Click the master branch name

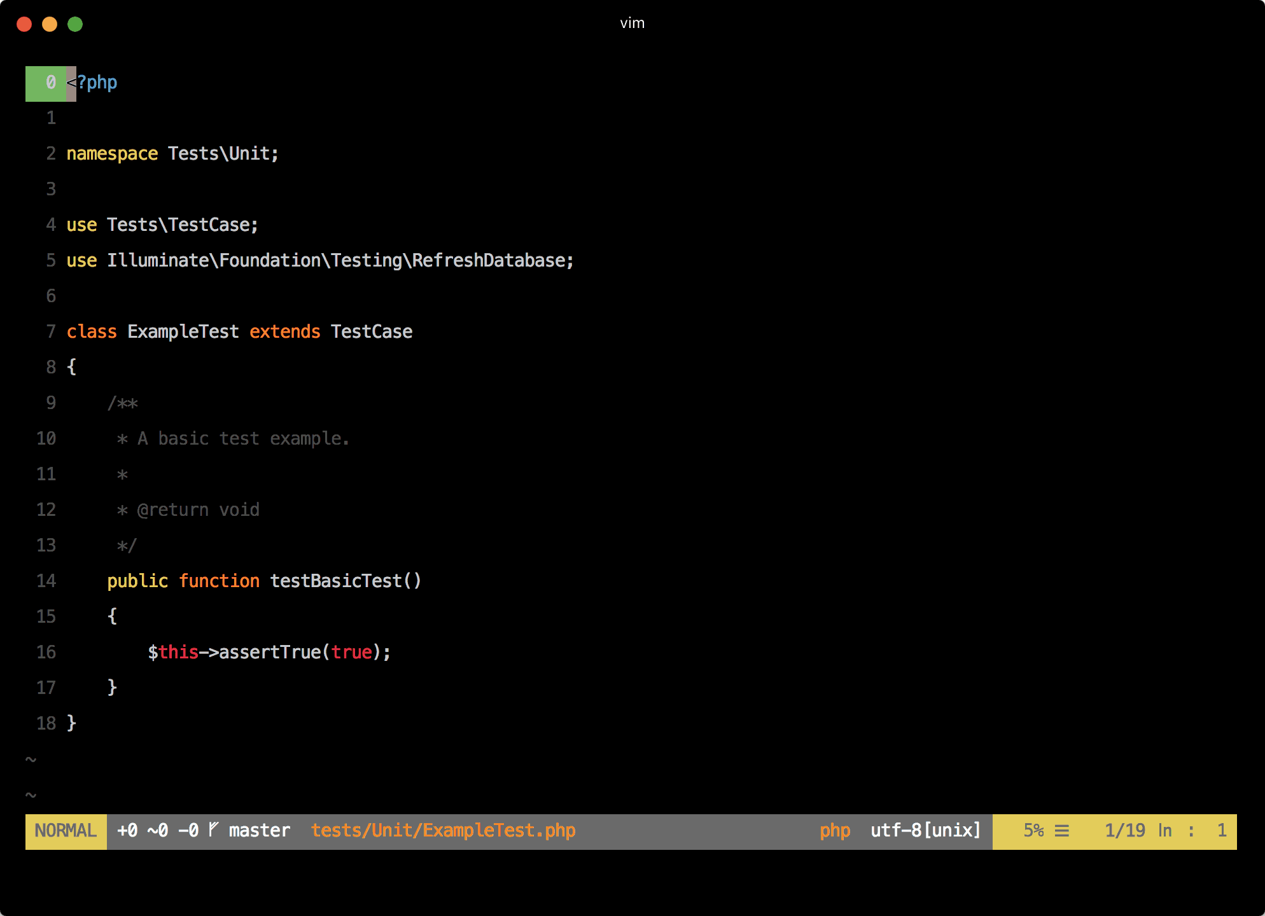[x=259, y=831]
